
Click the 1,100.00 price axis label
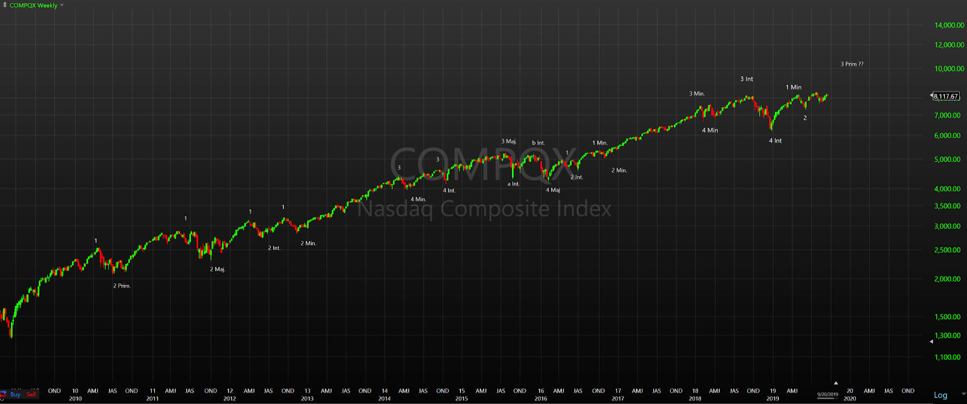click(x=947, y=357)
